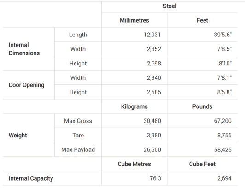Select door opening width 2,340

(154, 78)
